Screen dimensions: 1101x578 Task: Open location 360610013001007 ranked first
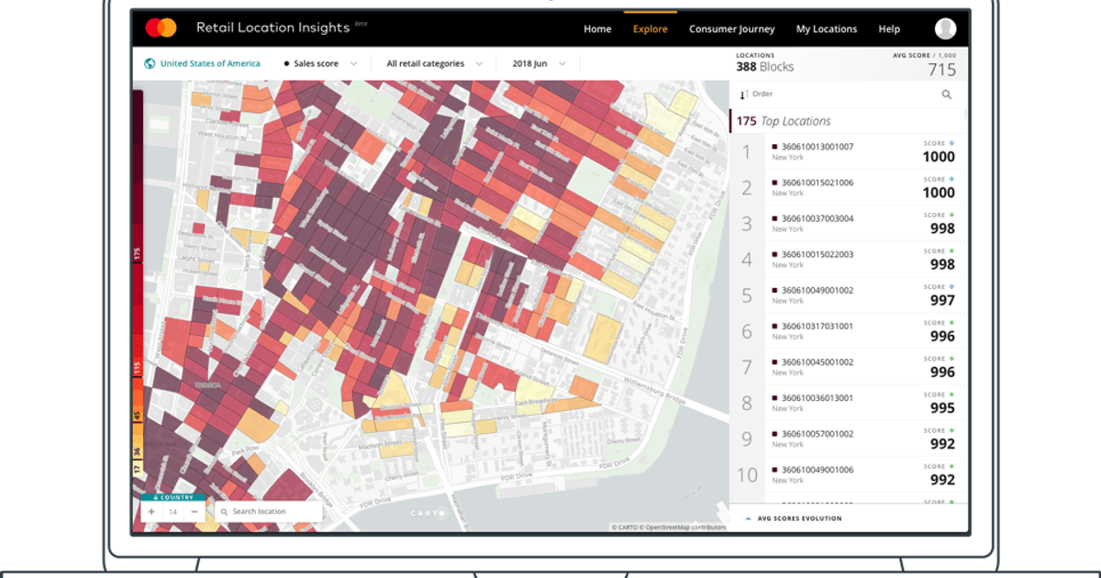849,151
